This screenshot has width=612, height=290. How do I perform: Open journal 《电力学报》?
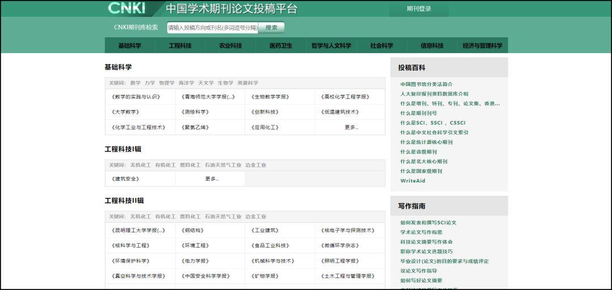point(195,261)
